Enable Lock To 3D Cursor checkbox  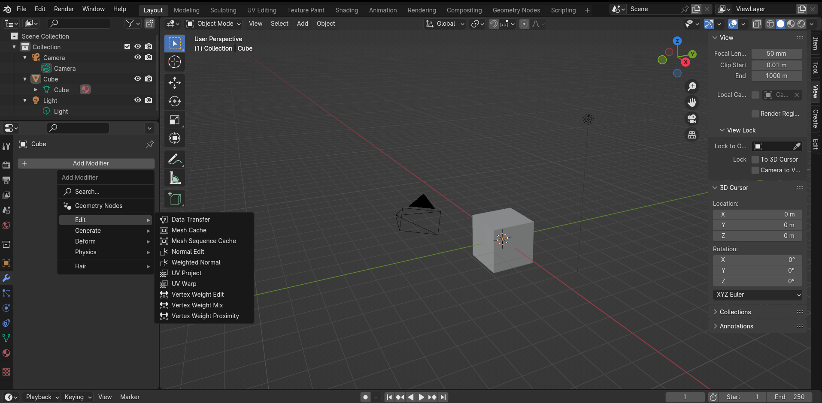click(x=755, y=159)
